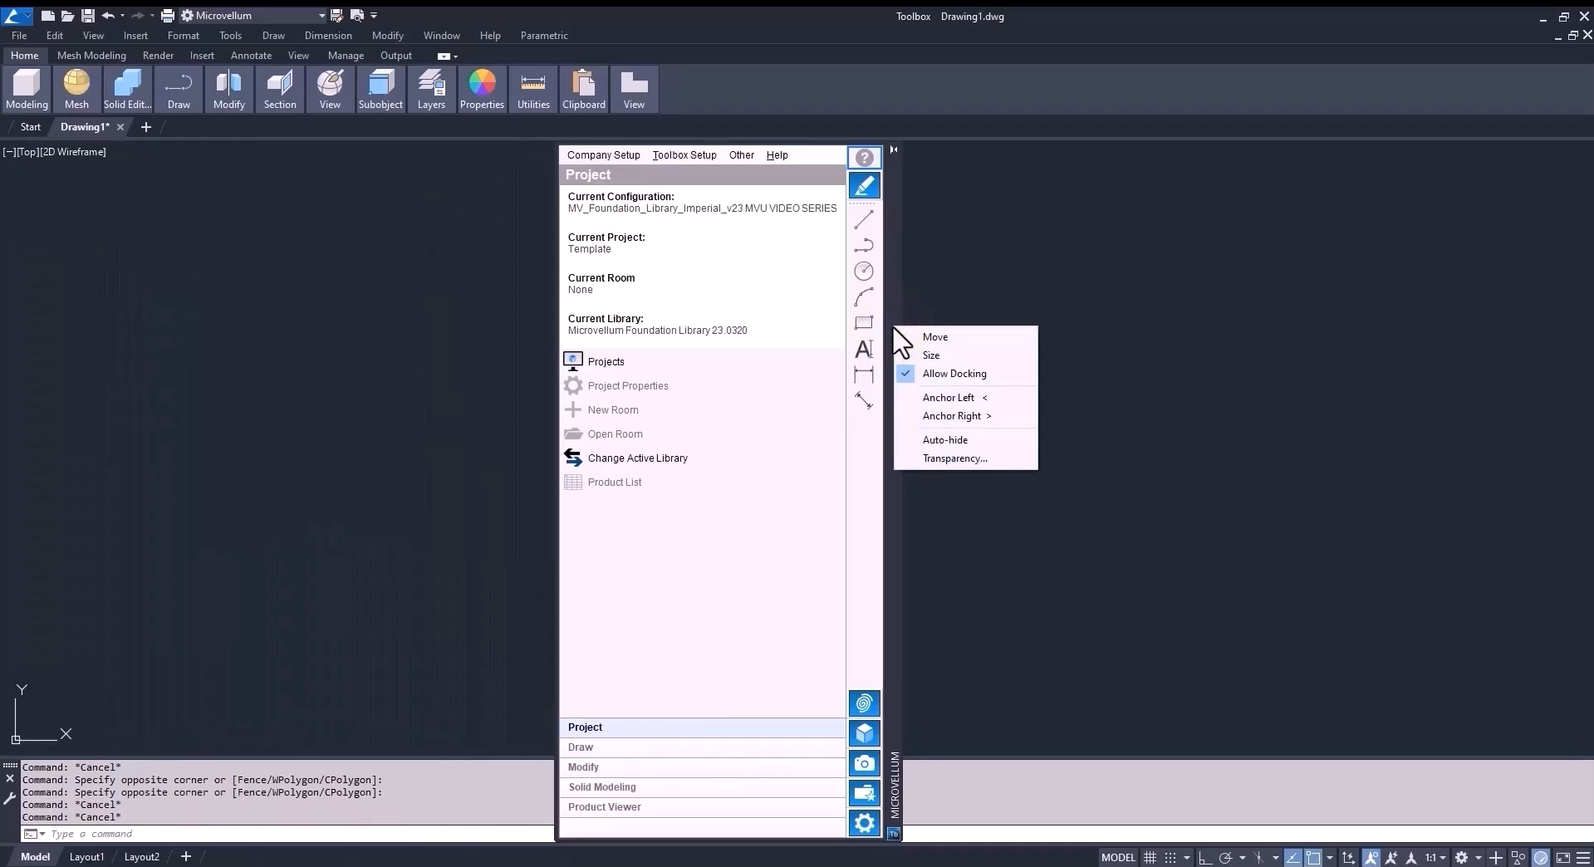The height and width of the screenshot is (867, 1594).
Task: Open the annotation scale 1:1 dropdown
Action: point(1435,857)
